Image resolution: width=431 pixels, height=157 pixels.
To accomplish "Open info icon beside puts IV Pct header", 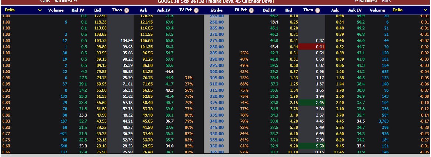I will pos(251,10).
